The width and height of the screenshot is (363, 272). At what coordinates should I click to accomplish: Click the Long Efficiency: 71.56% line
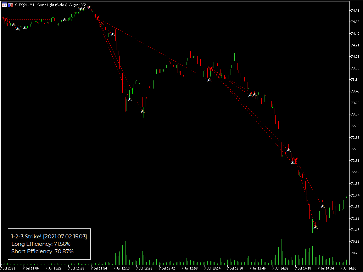[x=41, y=244]
